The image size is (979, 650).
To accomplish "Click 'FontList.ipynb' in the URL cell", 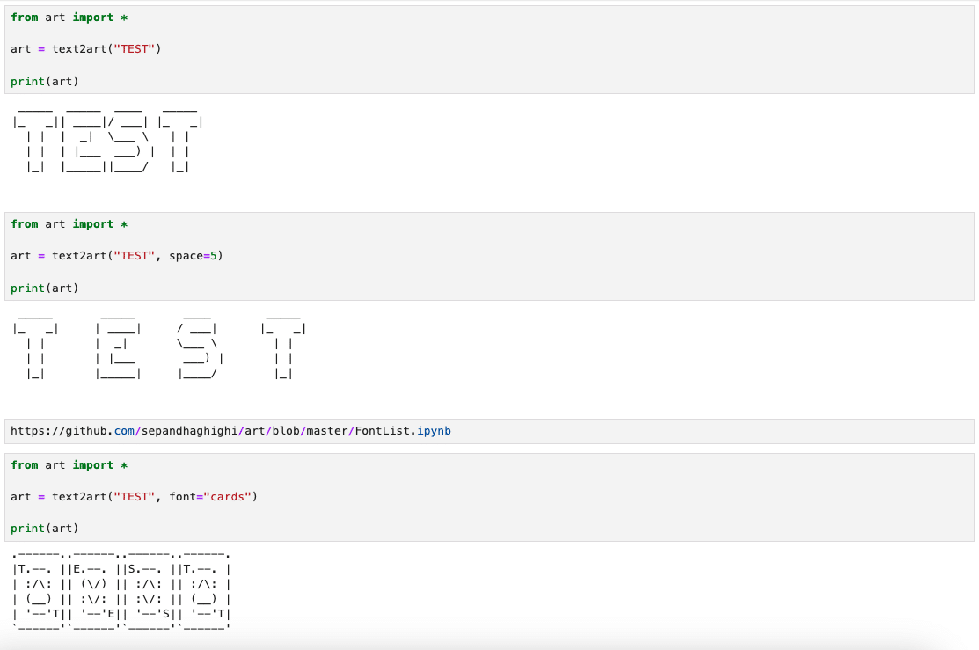I will [403, 432].
